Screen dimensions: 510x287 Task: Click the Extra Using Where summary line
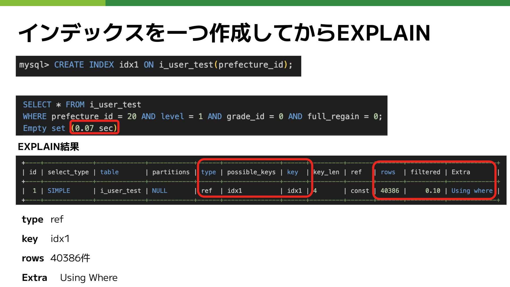(x=70, y=277)
